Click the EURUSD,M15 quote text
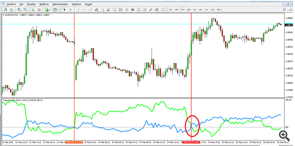This screenshot has width=295, height=146. 27,15
